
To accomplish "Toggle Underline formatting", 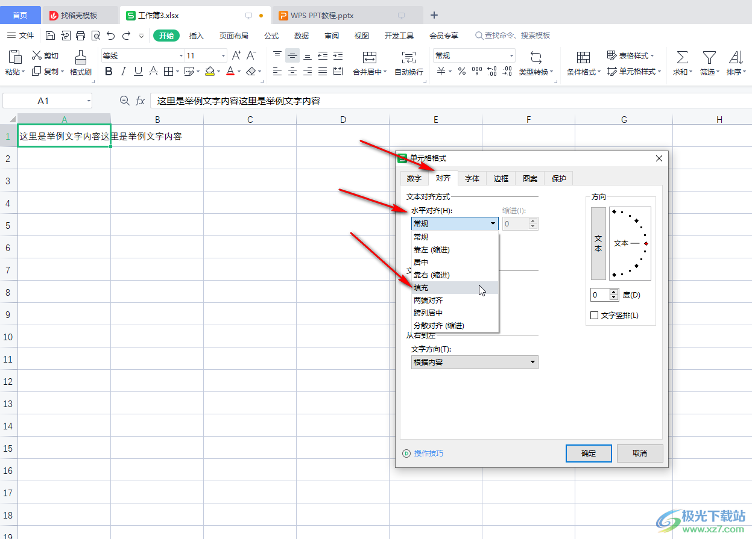I will pyautogui.click(x=138, y=72).
